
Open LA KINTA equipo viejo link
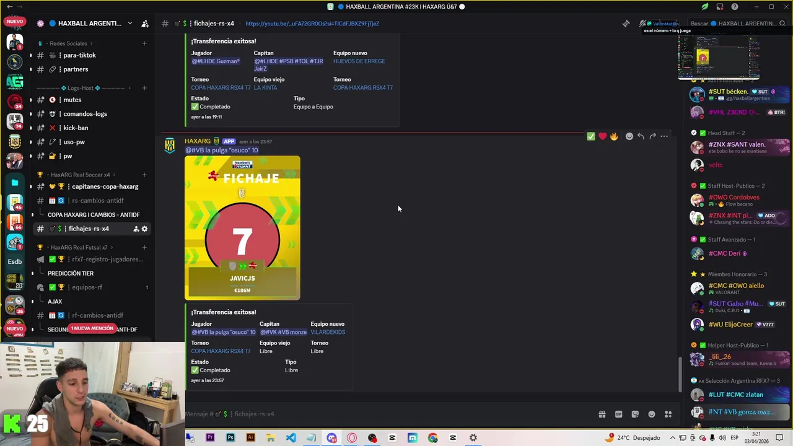[265, 88]
